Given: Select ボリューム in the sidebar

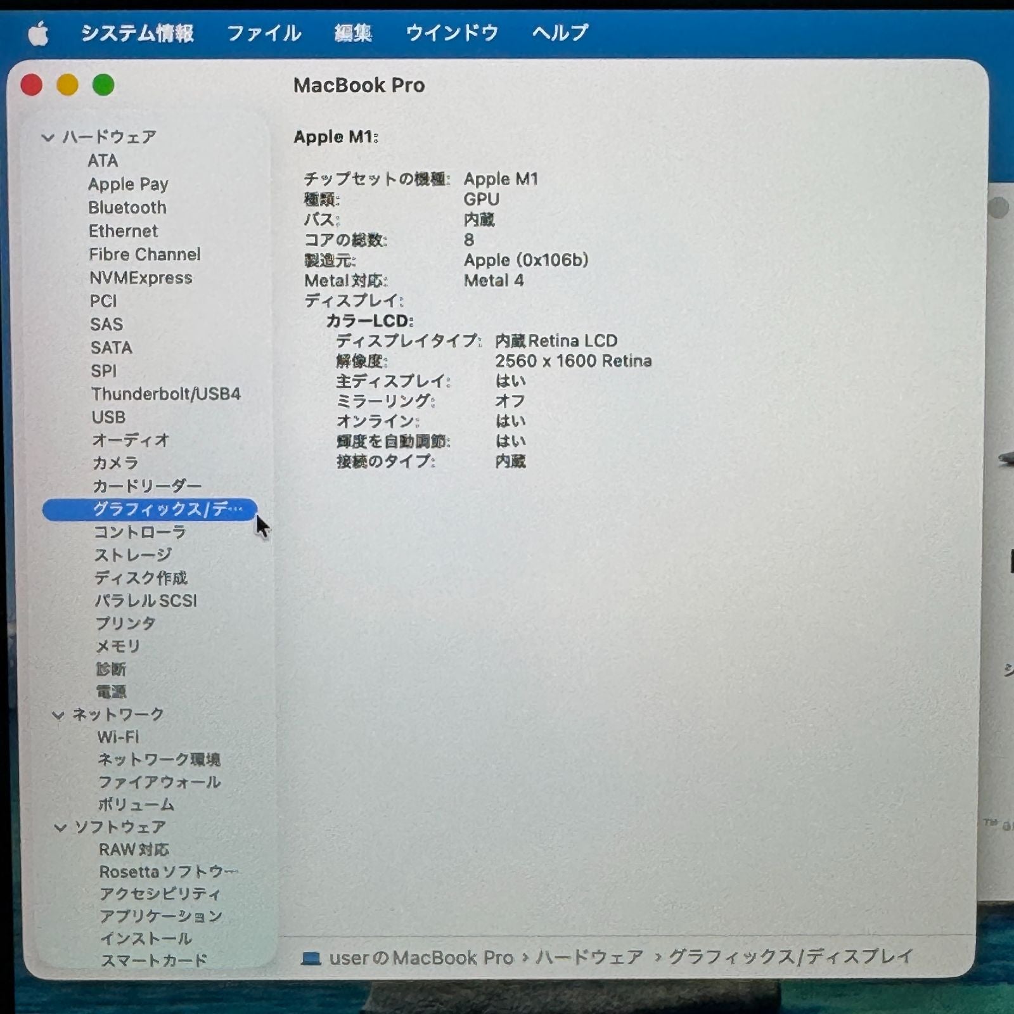Looking at the screenshot, I should [136, 805].
